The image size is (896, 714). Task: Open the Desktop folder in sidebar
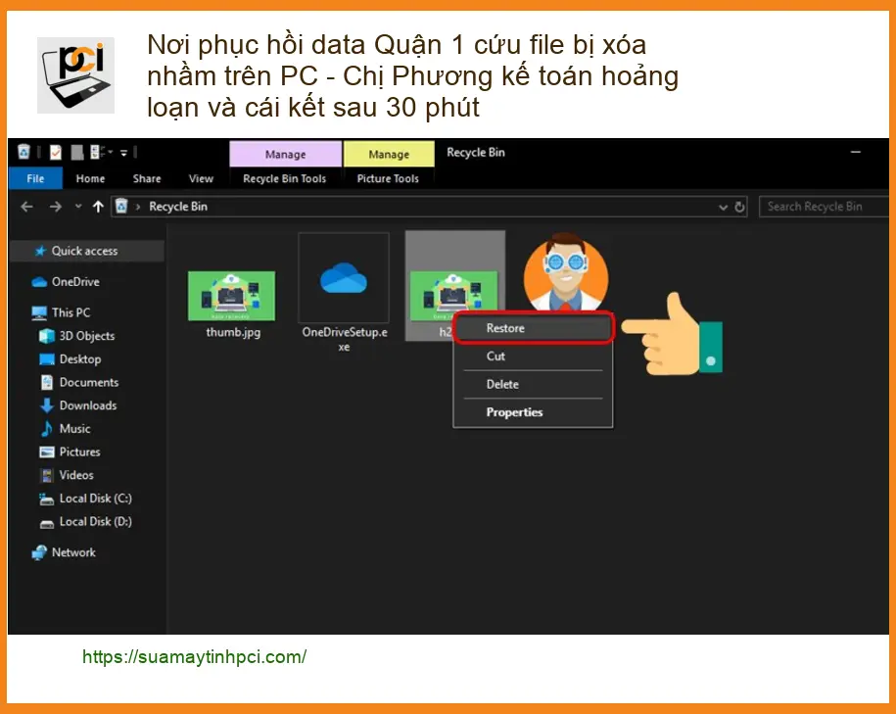tap(80, 359)
